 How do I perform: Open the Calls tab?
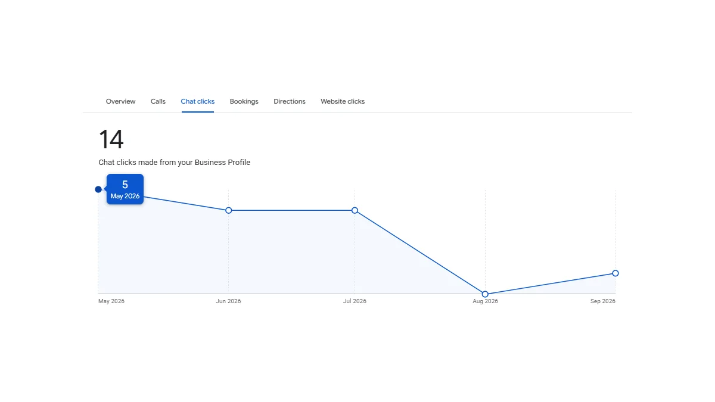click(158, 101)
